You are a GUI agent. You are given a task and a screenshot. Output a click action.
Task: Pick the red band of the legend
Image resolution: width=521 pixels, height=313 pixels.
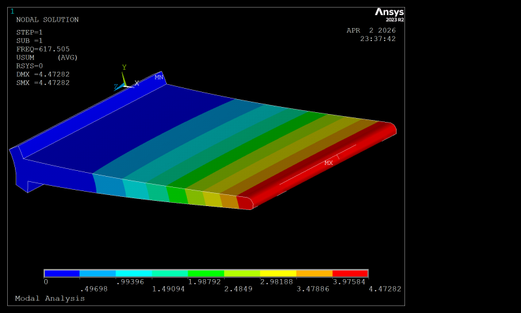coord(350,274)
